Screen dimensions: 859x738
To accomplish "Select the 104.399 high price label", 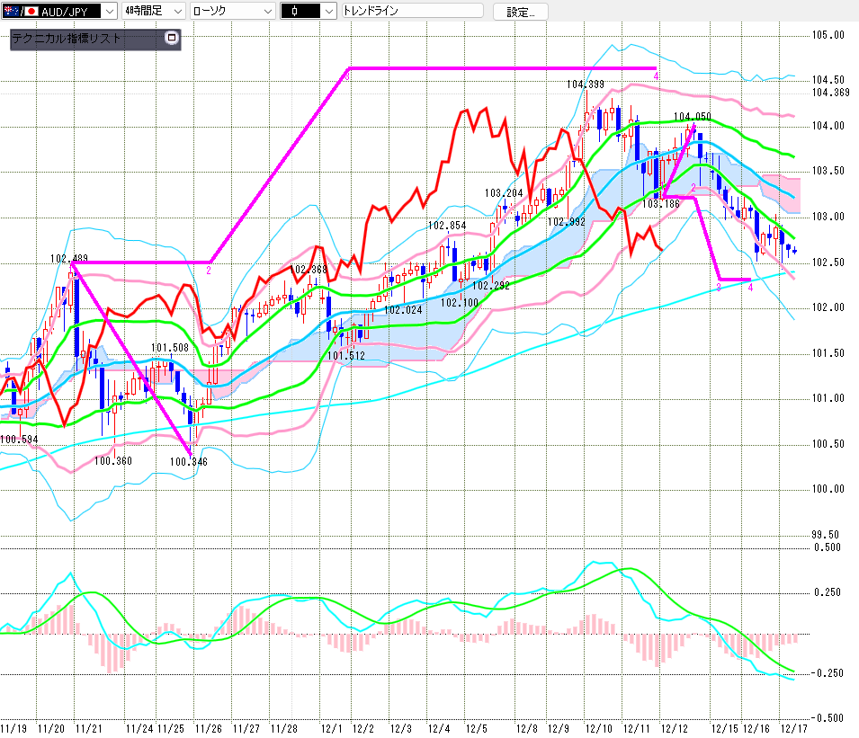I will tap(585, 84).
